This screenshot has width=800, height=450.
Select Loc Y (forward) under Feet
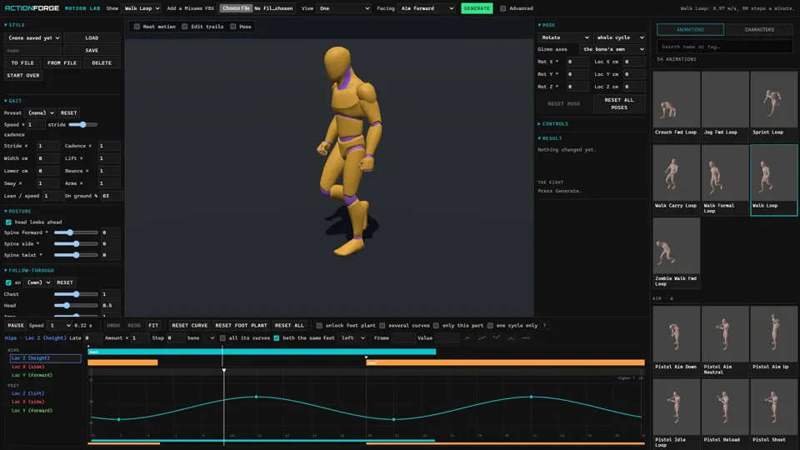[x=32, y=410]
